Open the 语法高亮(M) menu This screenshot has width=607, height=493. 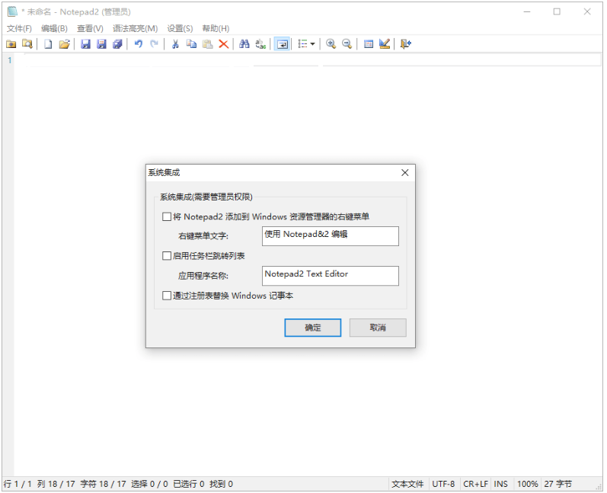(135, 28)
